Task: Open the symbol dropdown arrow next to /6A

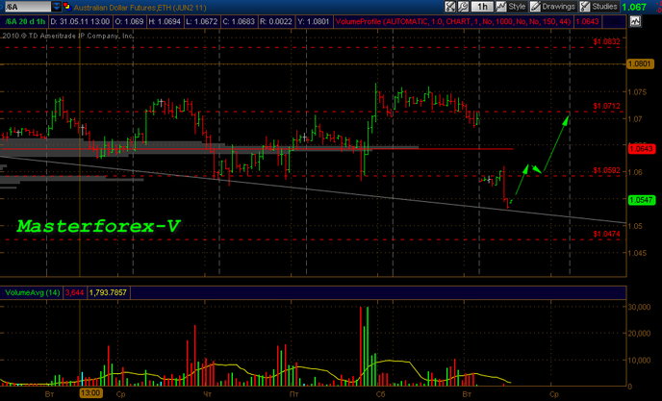Action: click(x=57, y=7)
